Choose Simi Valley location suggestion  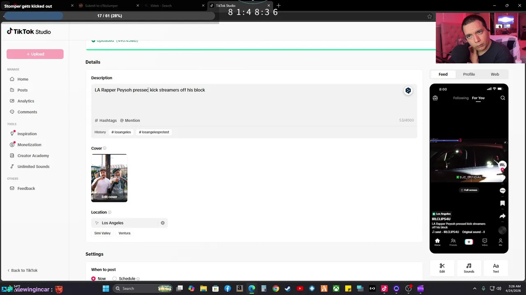pos(102,233)
